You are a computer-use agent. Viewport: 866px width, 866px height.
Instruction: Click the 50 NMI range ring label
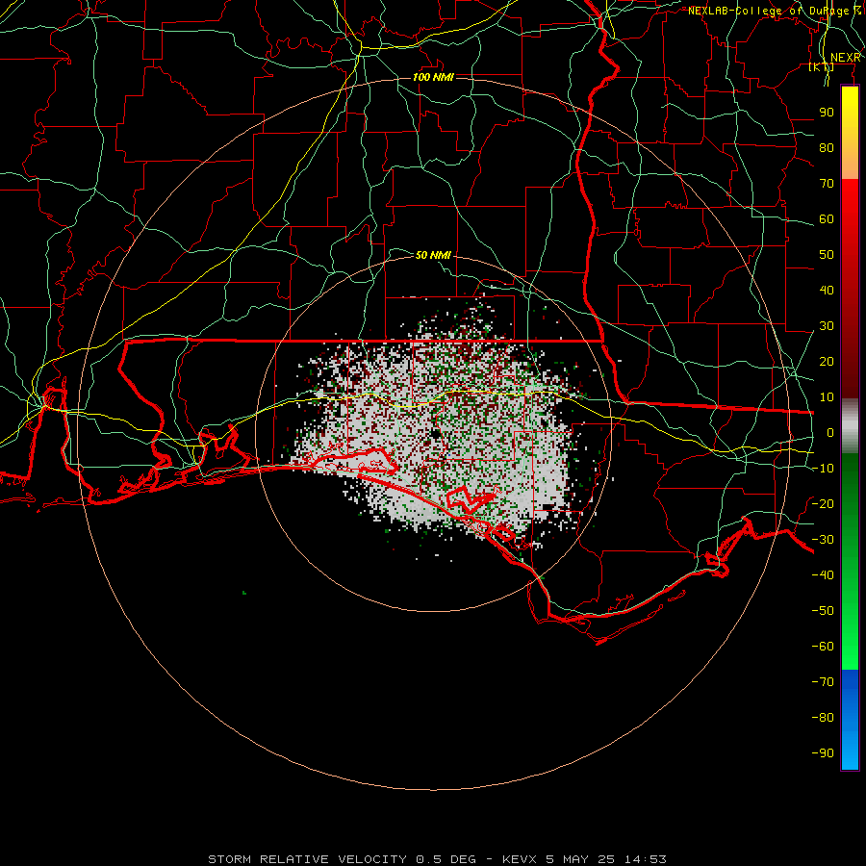point(433,255)
